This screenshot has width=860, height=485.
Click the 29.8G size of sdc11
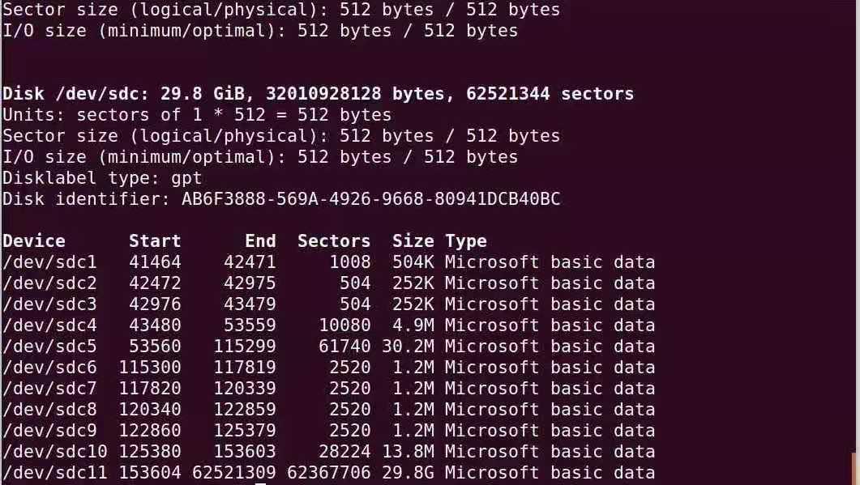point(413,473)
